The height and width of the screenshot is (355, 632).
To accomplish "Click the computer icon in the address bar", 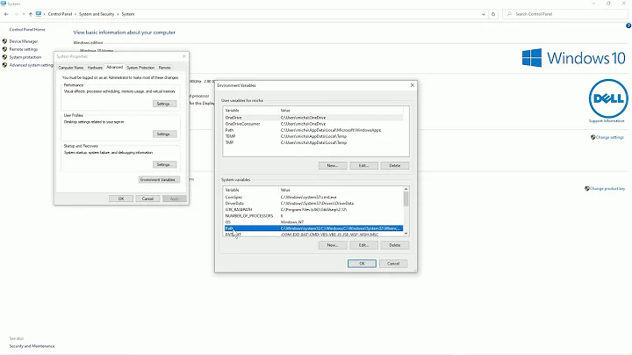I will (x=39, y=14).
